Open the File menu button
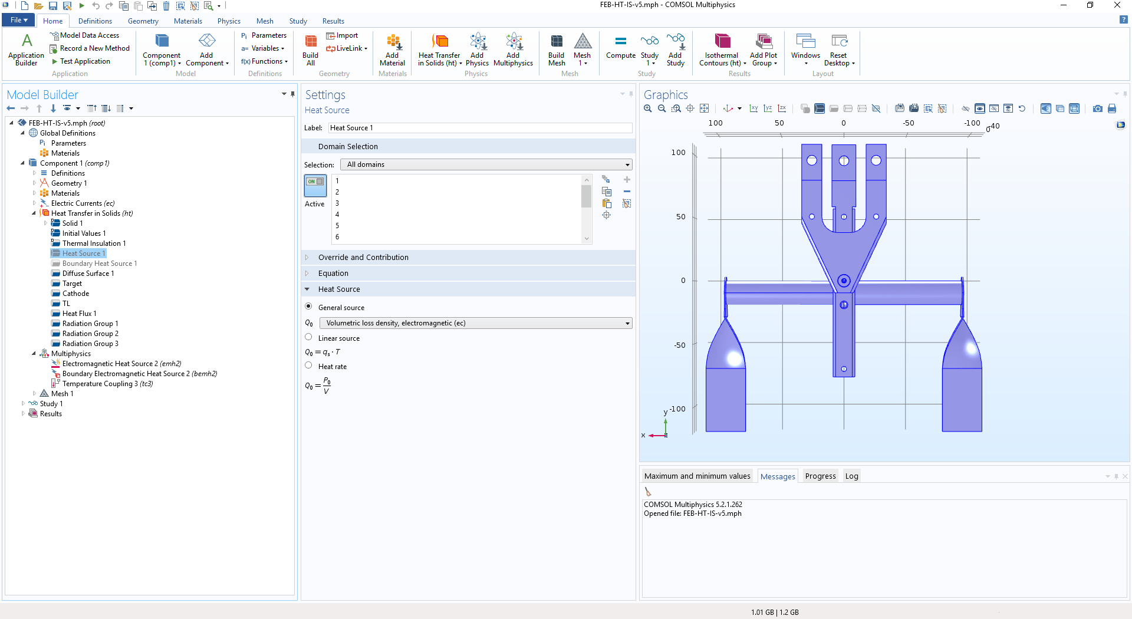The height and width of the screenshot is (619, 1132). tap(19, 20)
